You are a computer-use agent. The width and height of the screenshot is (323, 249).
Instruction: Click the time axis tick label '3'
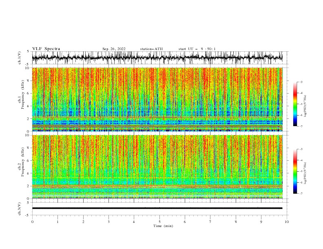[x=108, y=222]
